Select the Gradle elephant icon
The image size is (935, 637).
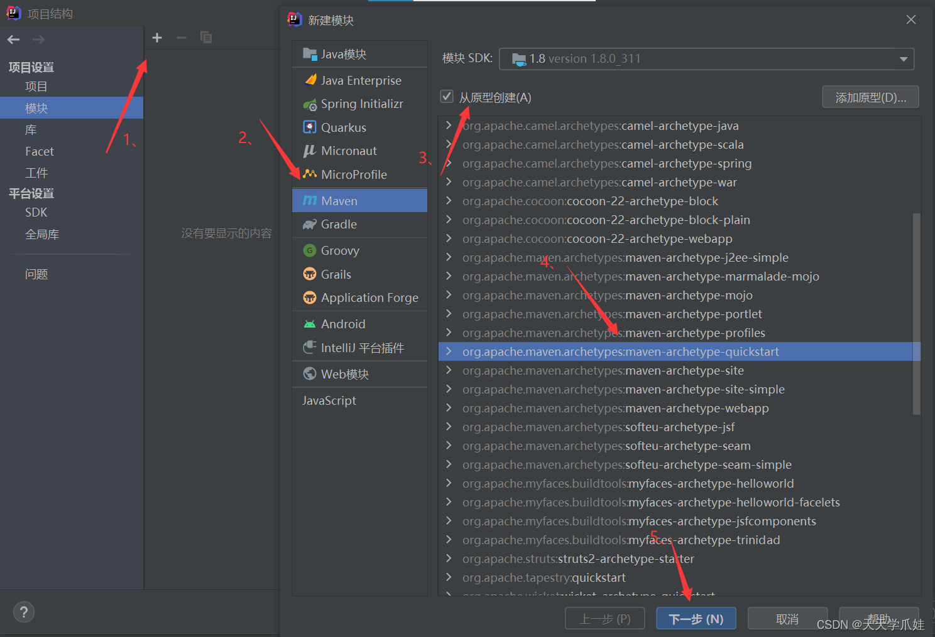(x=310, y=224)
